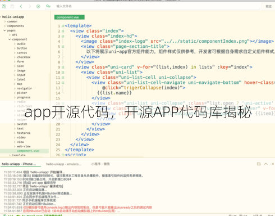This screenshot has width=275, height=216.
Task: Expand the API folder chevron
Action: pyautogui.click(x=10, y=35)
